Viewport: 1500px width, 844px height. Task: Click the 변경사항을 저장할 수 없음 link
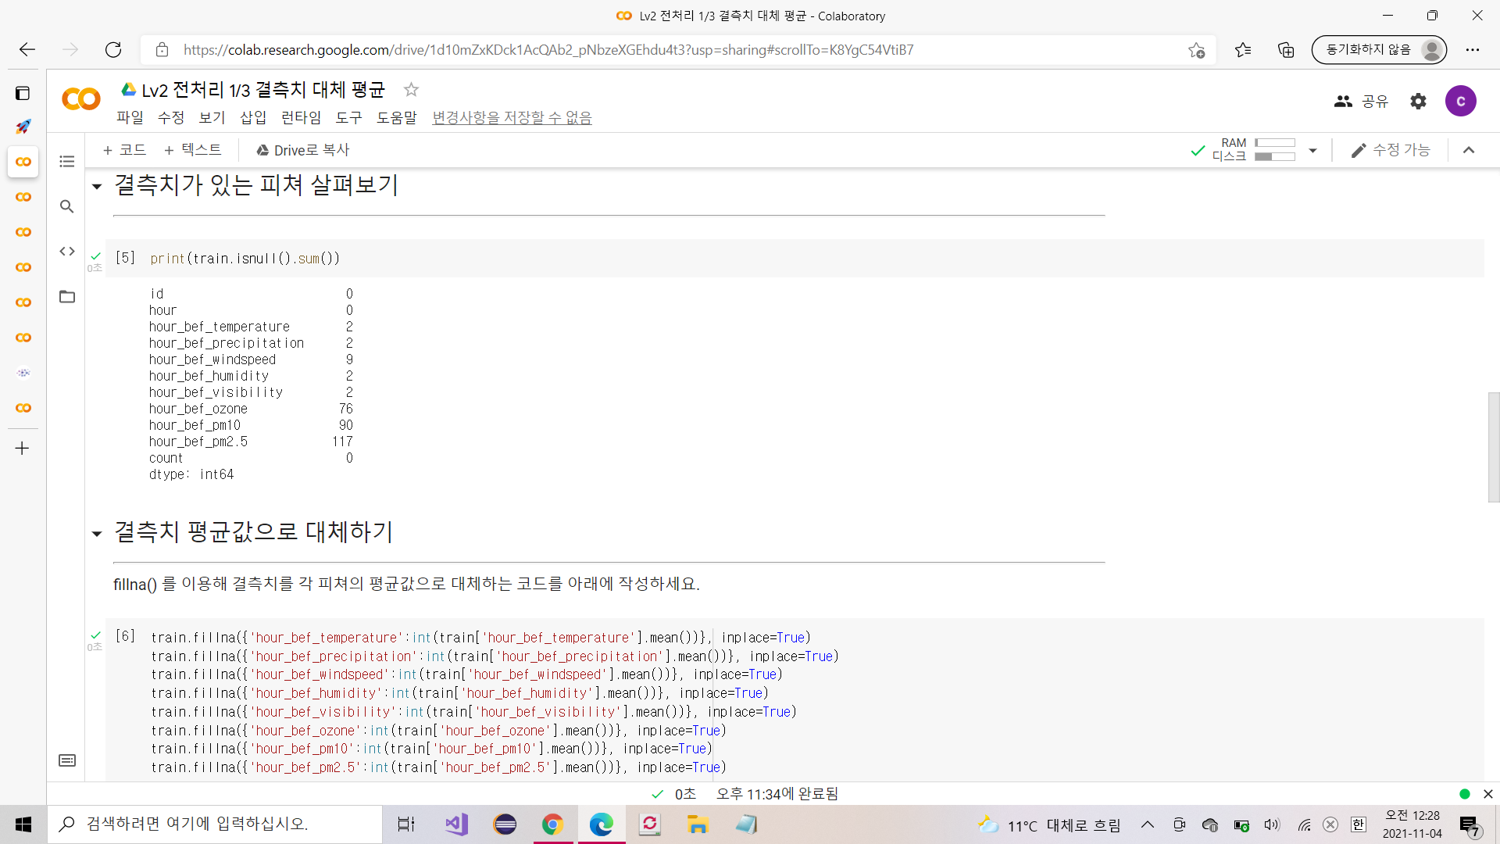click(512, 117)
